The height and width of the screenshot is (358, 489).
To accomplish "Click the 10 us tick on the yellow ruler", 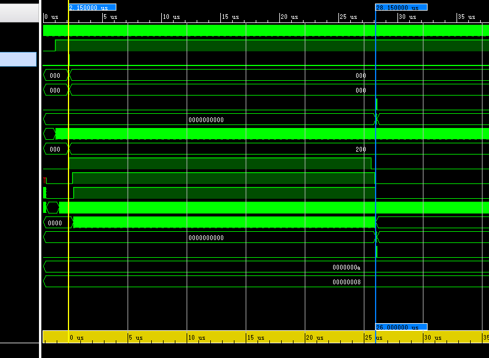I will pyautogui.click(x=197, y=338).
